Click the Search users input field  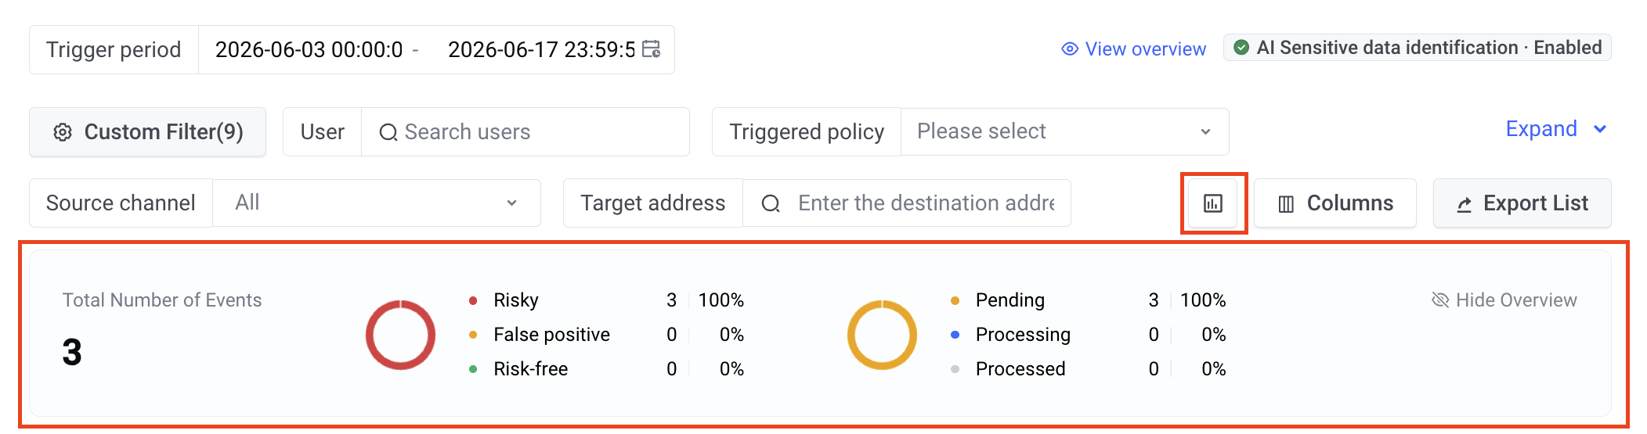click(526, 131)
